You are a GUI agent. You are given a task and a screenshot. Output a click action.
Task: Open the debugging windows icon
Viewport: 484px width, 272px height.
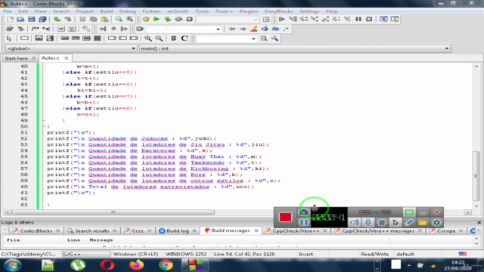pyautogui.click(x=383, y=19)
